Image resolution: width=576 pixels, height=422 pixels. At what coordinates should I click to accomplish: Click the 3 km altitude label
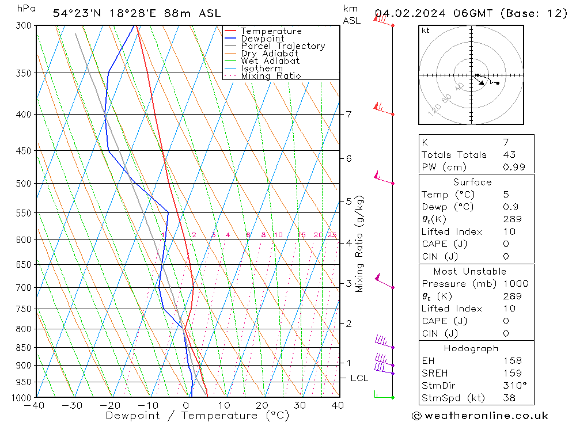pyautogui.click(x=348, y=283)
